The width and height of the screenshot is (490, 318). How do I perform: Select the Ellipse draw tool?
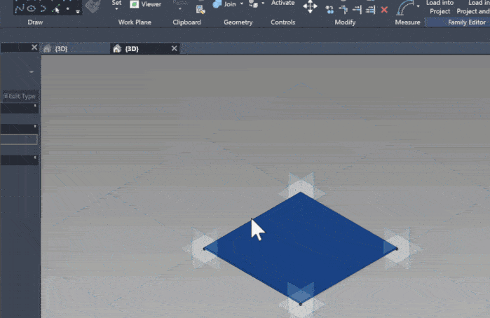tap(32, 8)
